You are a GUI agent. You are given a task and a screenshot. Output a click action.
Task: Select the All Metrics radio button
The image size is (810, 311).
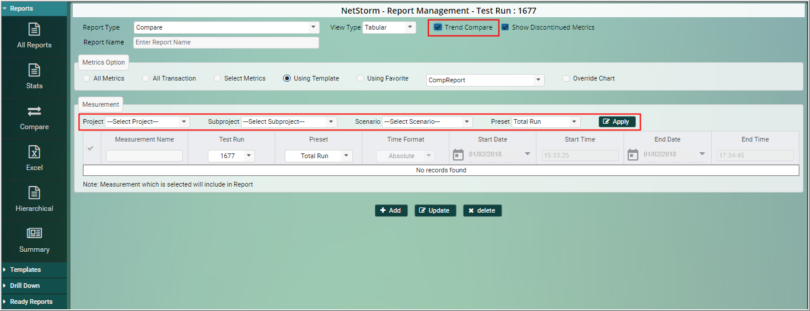click(x=86, y=78)
